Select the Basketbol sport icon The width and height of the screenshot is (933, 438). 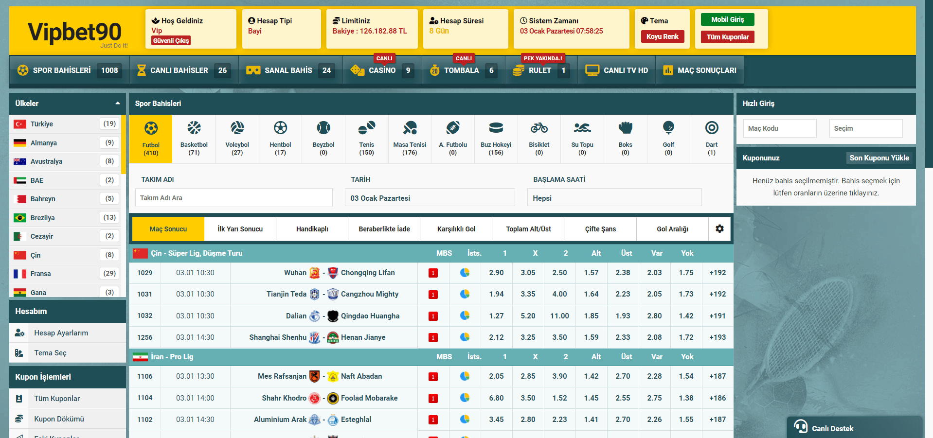[194, 128]
